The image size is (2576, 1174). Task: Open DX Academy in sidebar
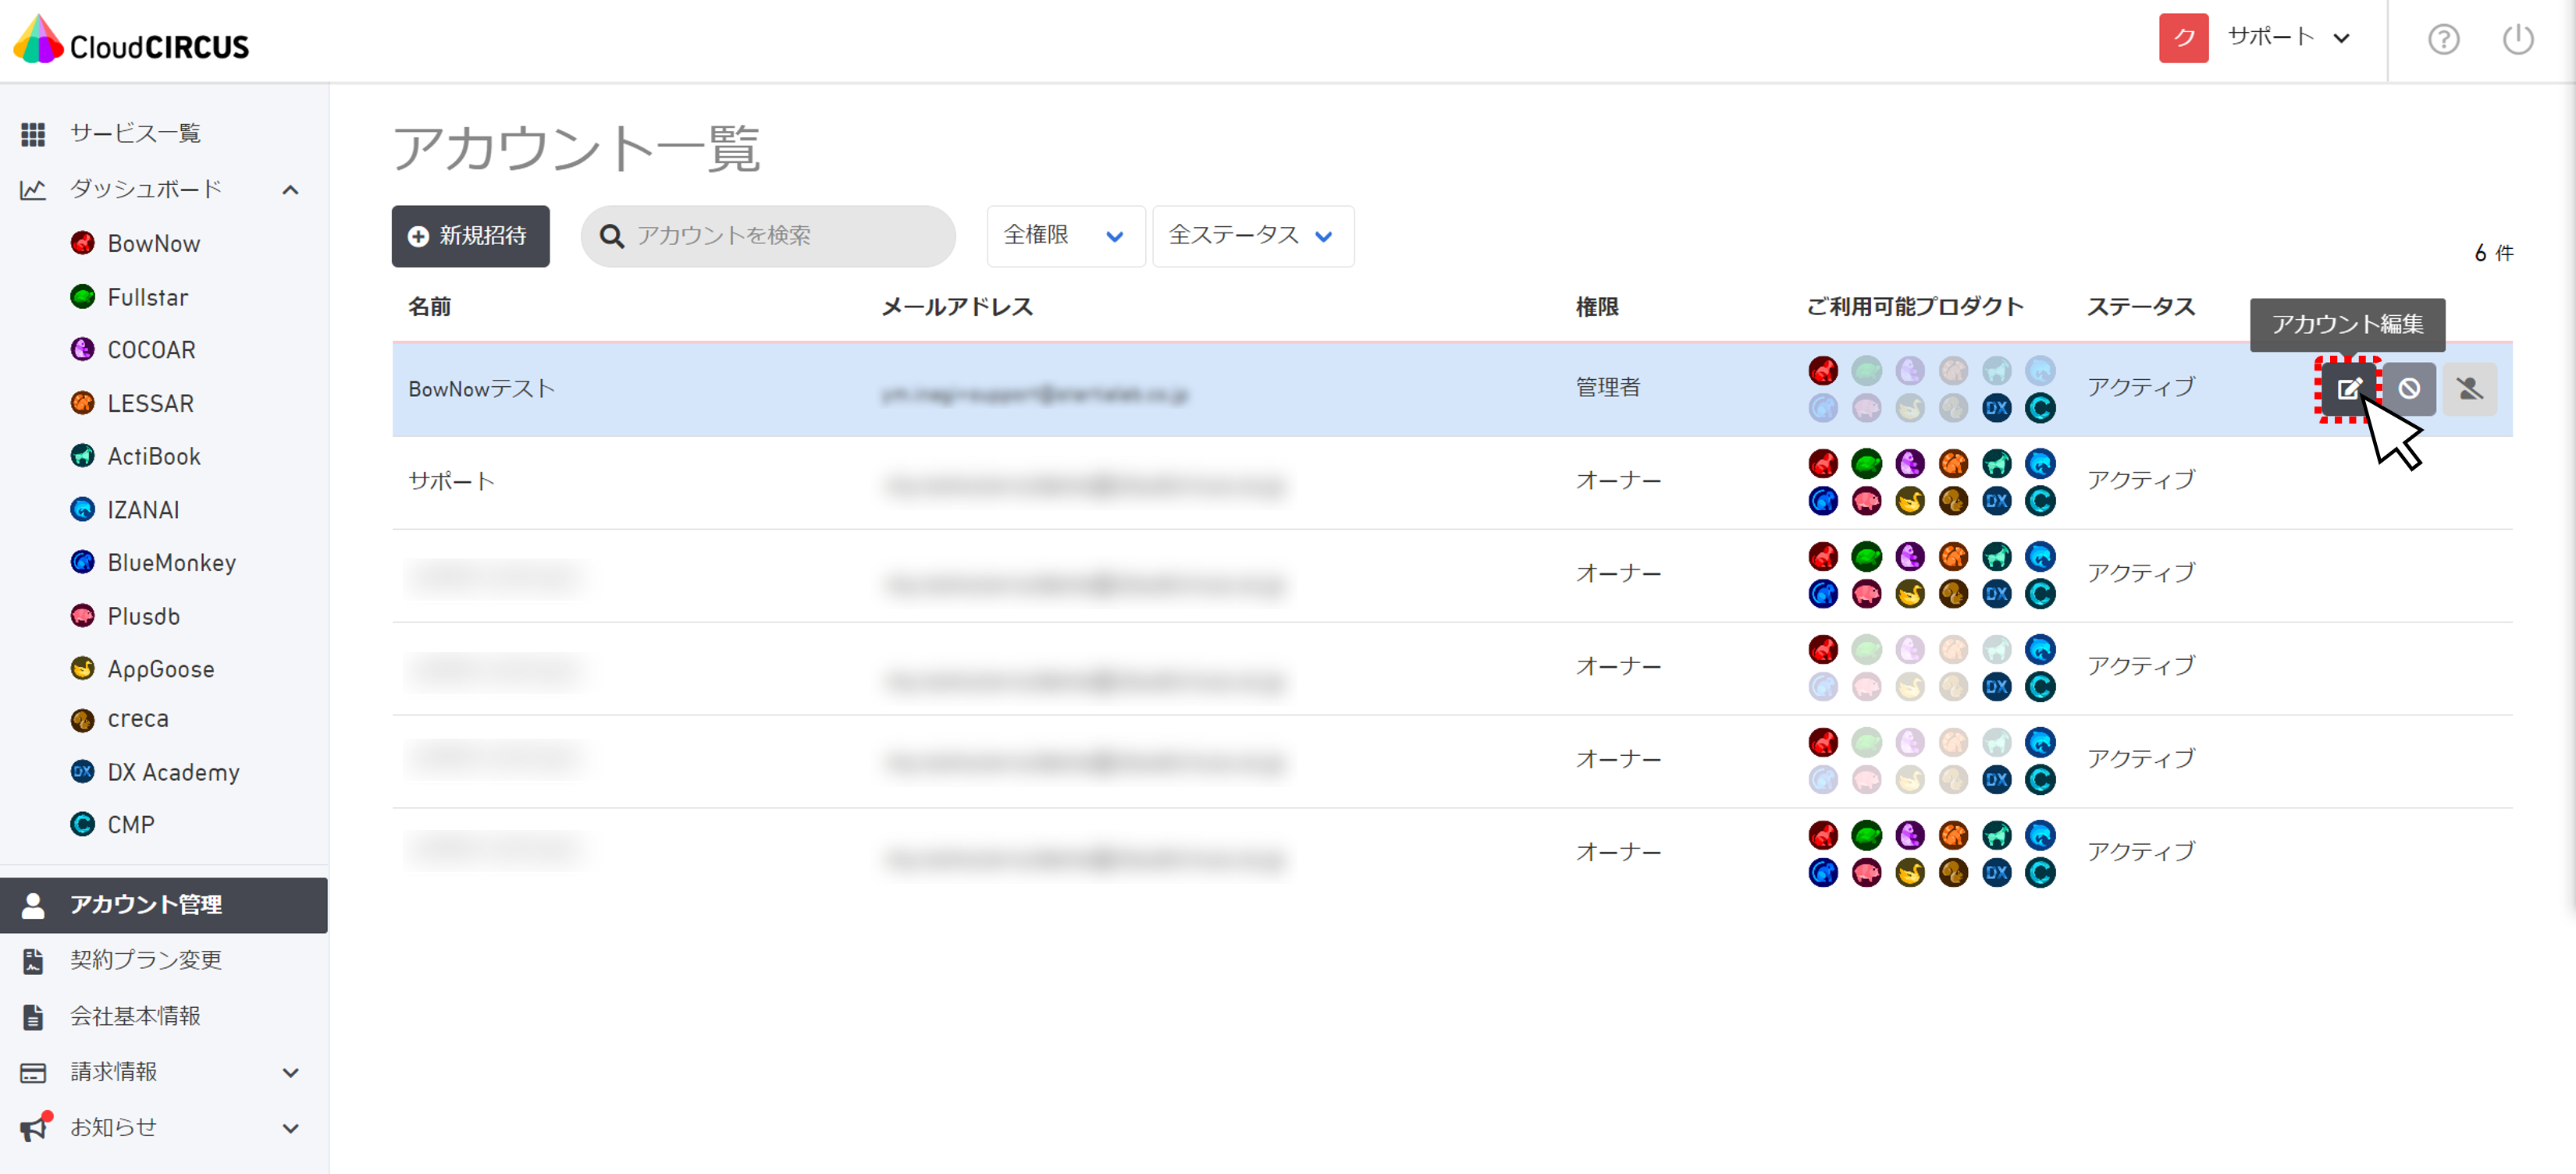coord(173,772)
